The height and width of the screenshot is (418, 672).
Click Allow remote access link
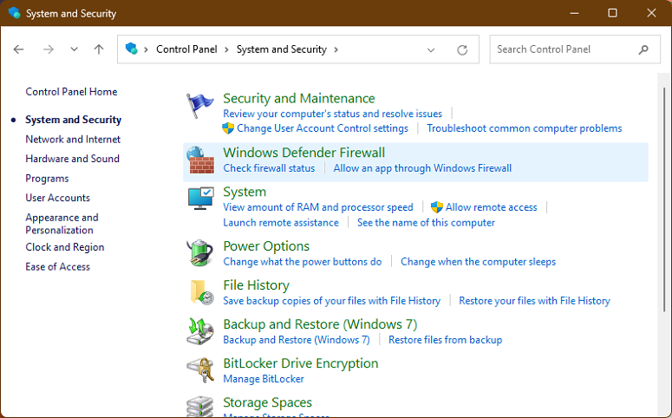(x=491, y=207)
